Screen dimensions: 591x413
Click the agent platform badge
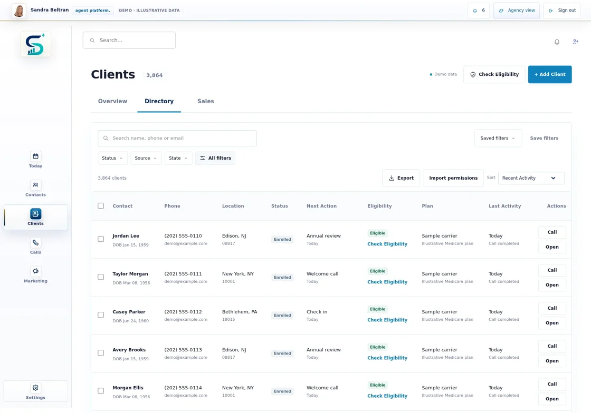(x=93, y=11)
